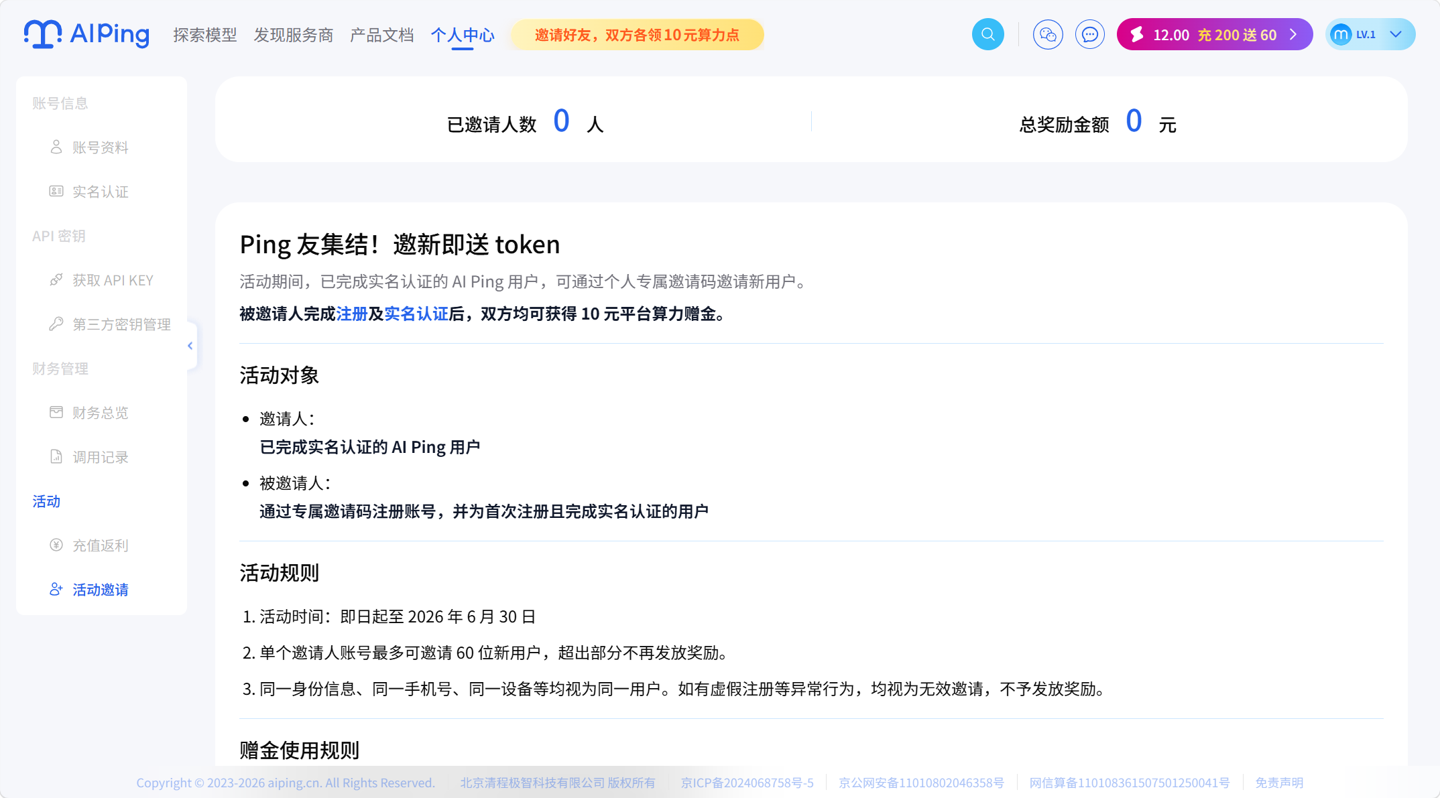Click the 活动对象 heading

click(x=280, y=375)
